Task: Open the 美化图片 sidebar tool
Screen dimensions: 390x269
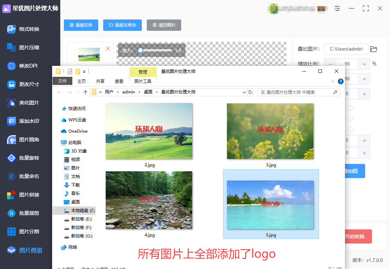Action: (x=23, y=103)
